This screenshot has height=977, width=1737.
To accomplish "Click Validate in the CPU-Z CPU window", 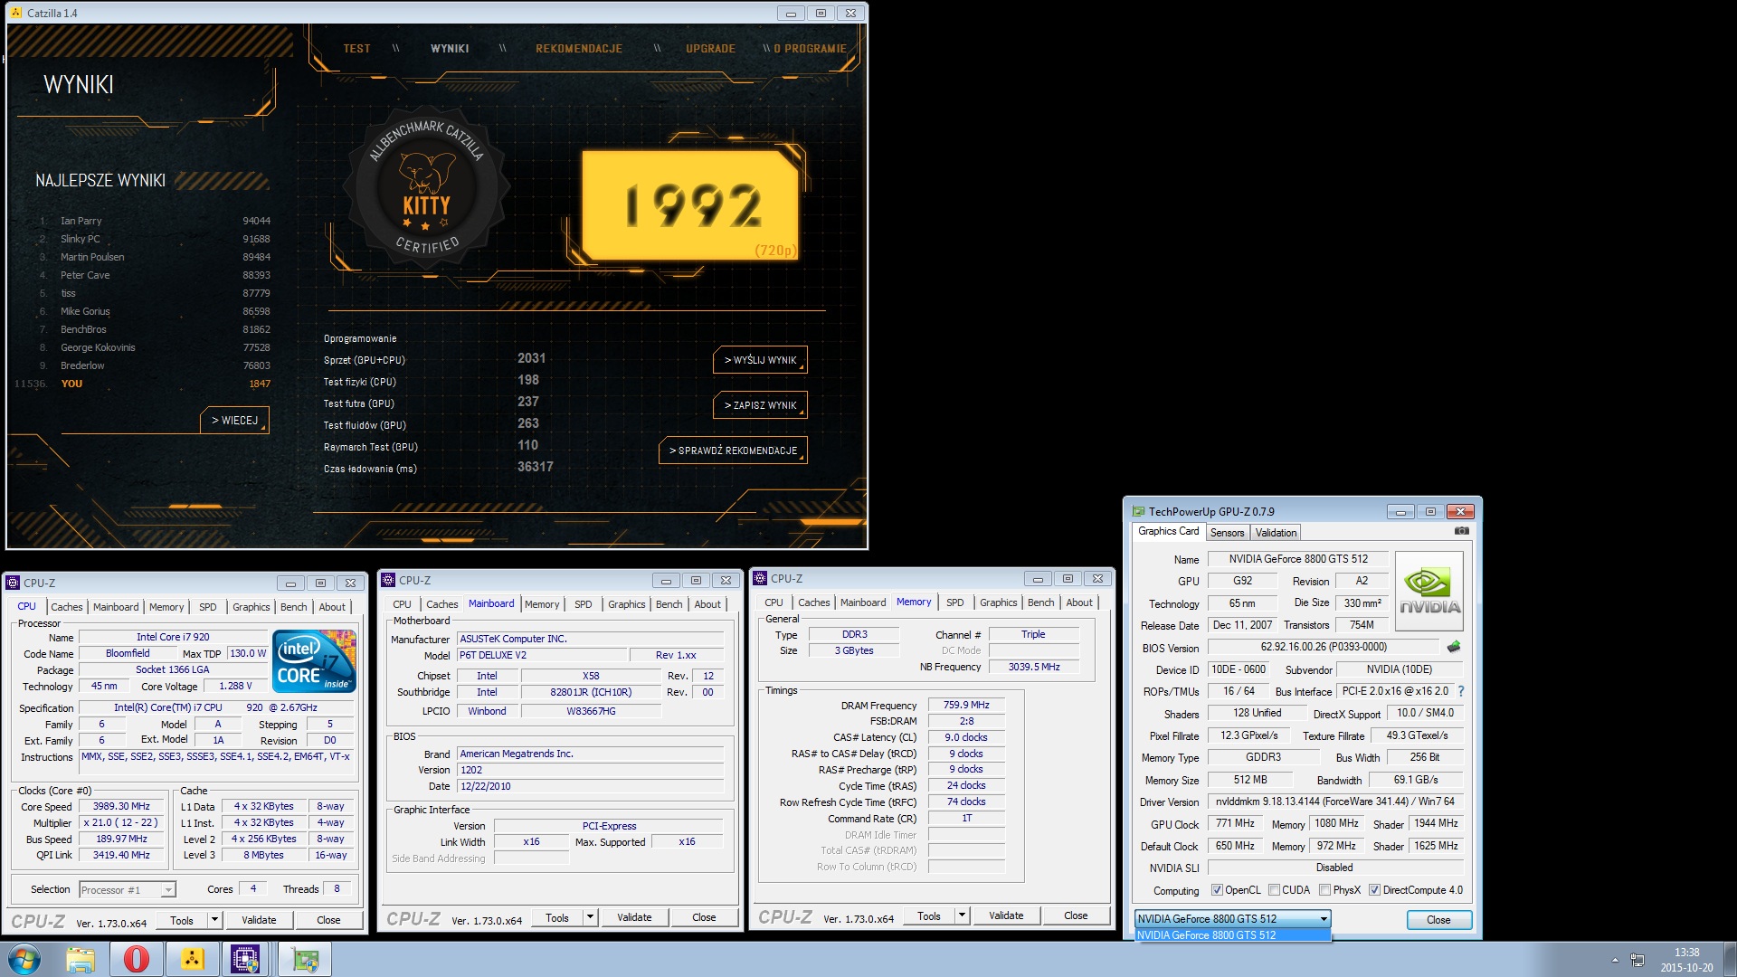I will (x=259, y=920).
